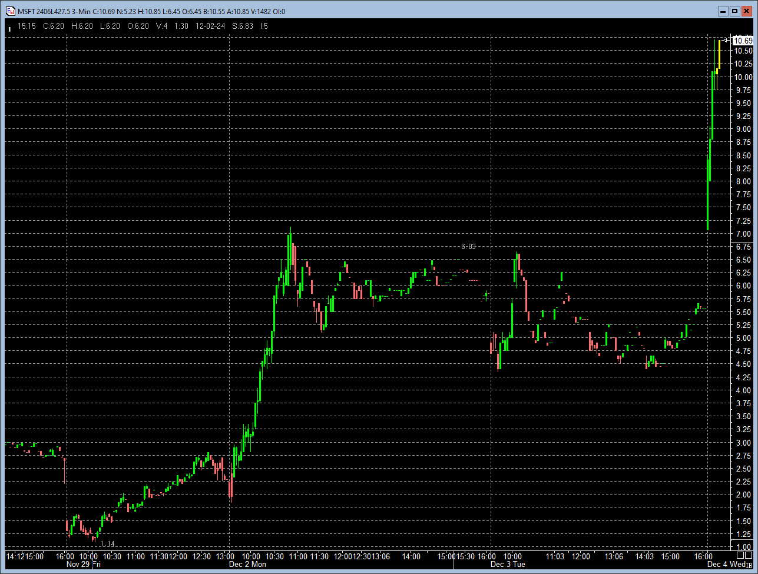
Task: Click the yellow latest candlestick bar
Action: [719, 54]
